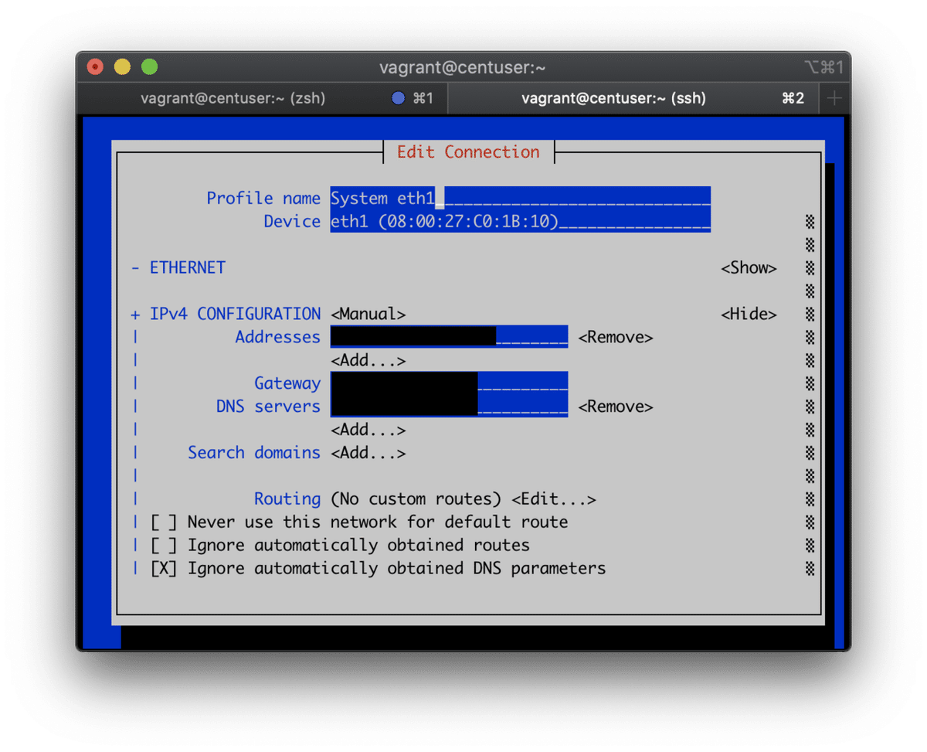This screenshot has width=927, height=752.
Task: Add another DNS server entry
Action: 368,430
